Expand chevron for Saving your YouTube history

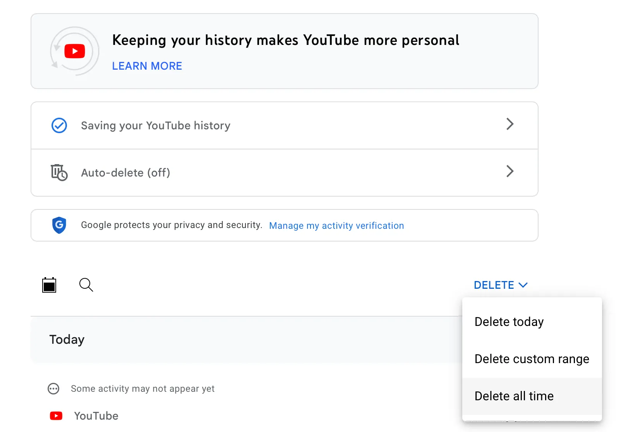(x=510, y=124)
